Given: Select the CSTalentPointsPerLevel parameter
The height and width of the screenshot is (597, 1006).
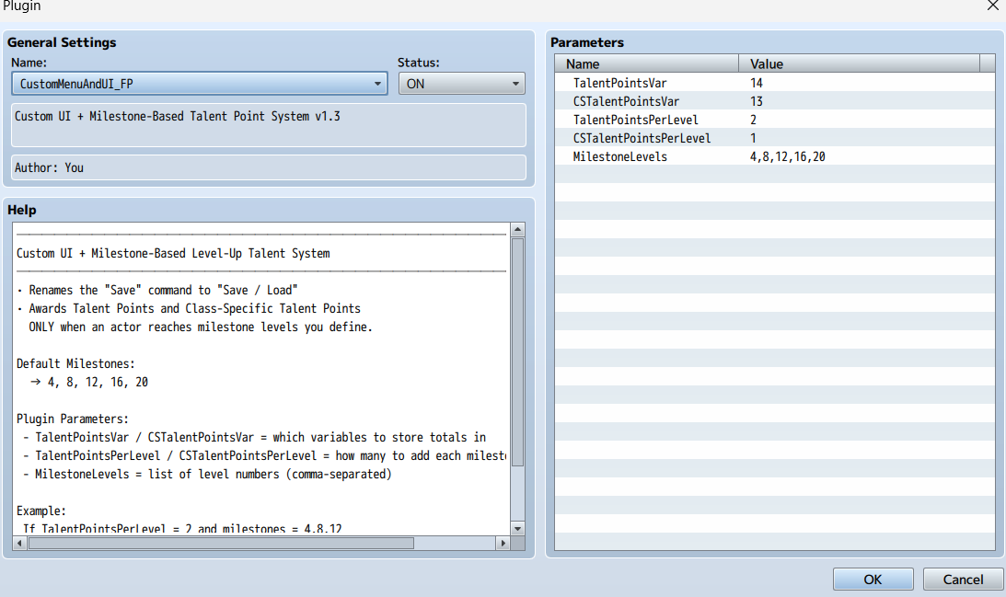Looking at the screenshot, I should 642,138.
